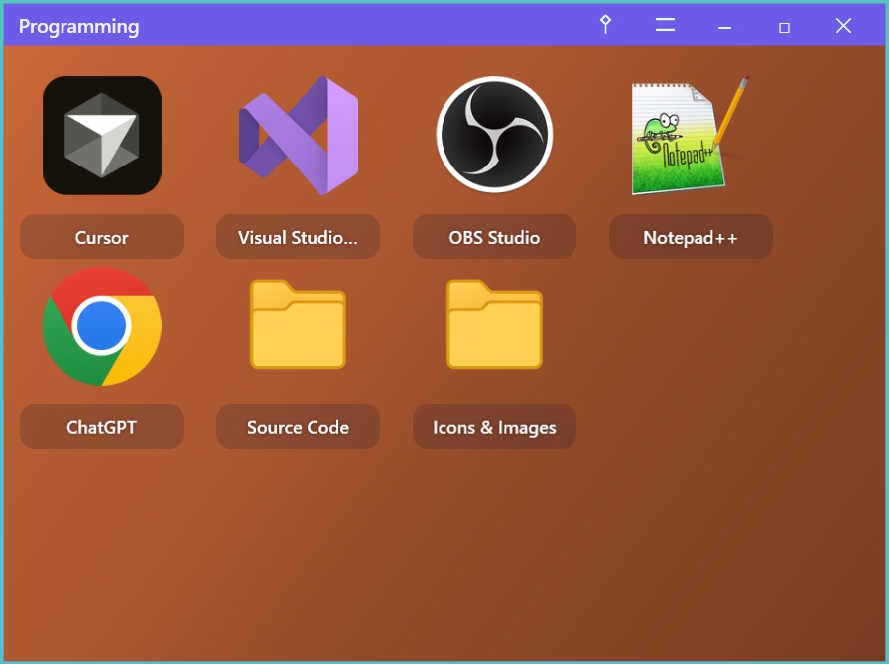Click the ChatGPT label button
The image size is (889, 664).
click(x=102, y=427)
